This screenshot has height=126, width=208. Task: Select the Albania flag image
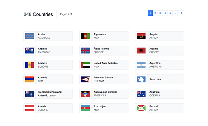[141, 51]
